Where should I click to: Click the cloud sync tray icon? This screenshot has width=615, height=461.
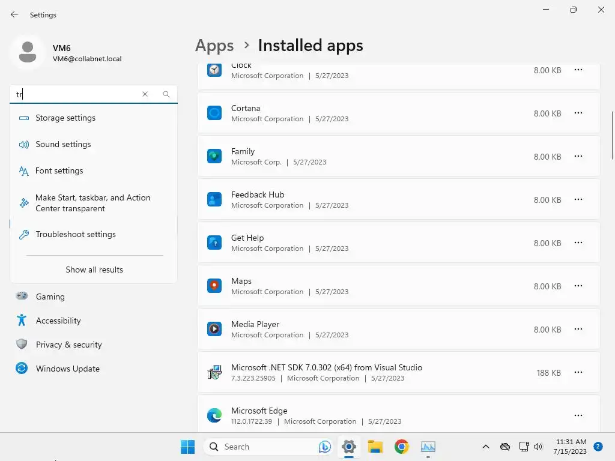coord(504,447)
